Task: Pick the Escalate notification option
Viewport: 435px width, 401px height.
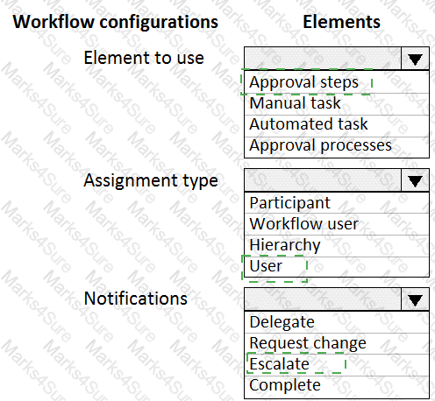Action: (337, 364)
